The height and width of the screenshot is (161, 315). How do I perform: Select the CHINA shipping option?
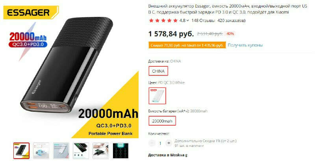point(158,71)
